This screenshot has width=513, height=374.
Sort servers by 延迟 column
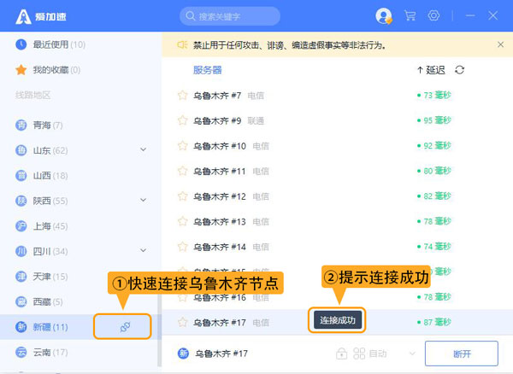pyautogui.click(x=431, y=70)
